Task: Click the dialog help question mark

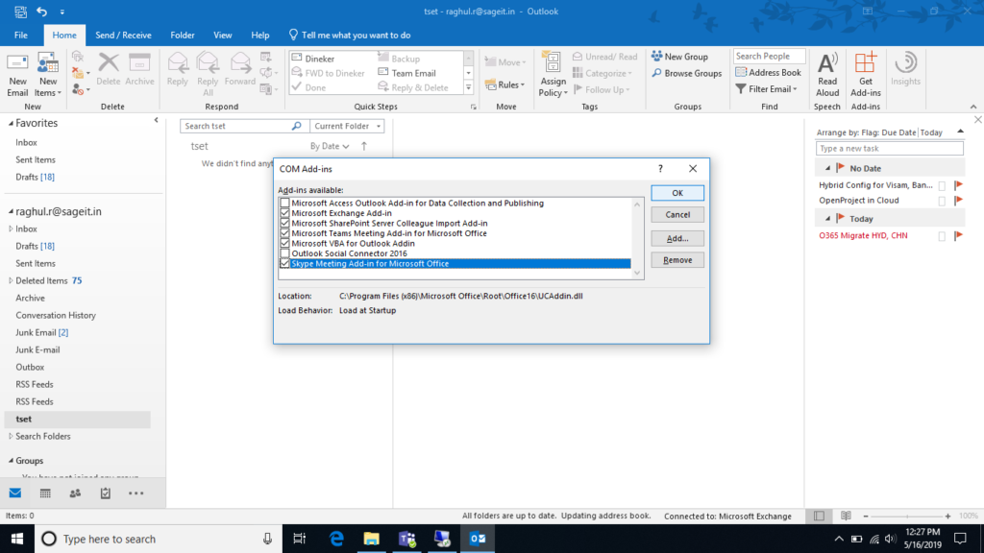Action: (660, 169)
